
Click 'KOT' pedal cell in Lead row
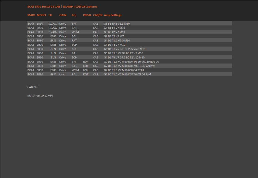(x=86, y=74)
